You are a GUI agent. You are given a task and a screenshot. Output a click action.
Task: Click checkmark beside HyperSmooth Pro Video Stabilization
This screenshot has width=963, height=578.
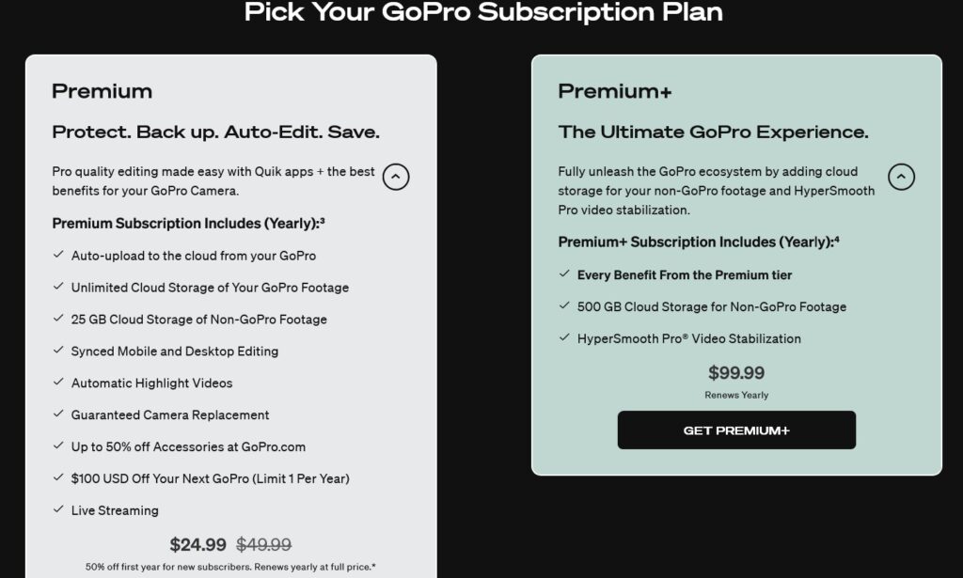(564, 337)
